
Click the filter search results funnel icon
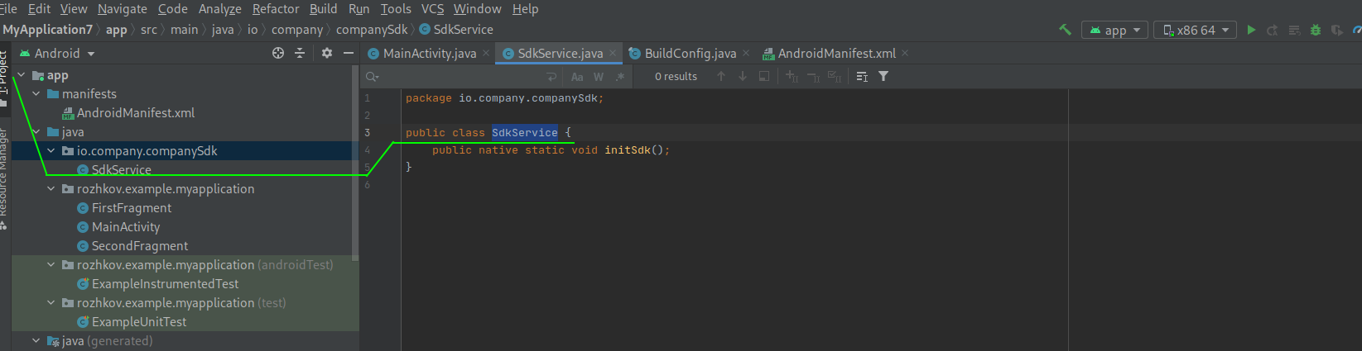click(x=883, y=76)
